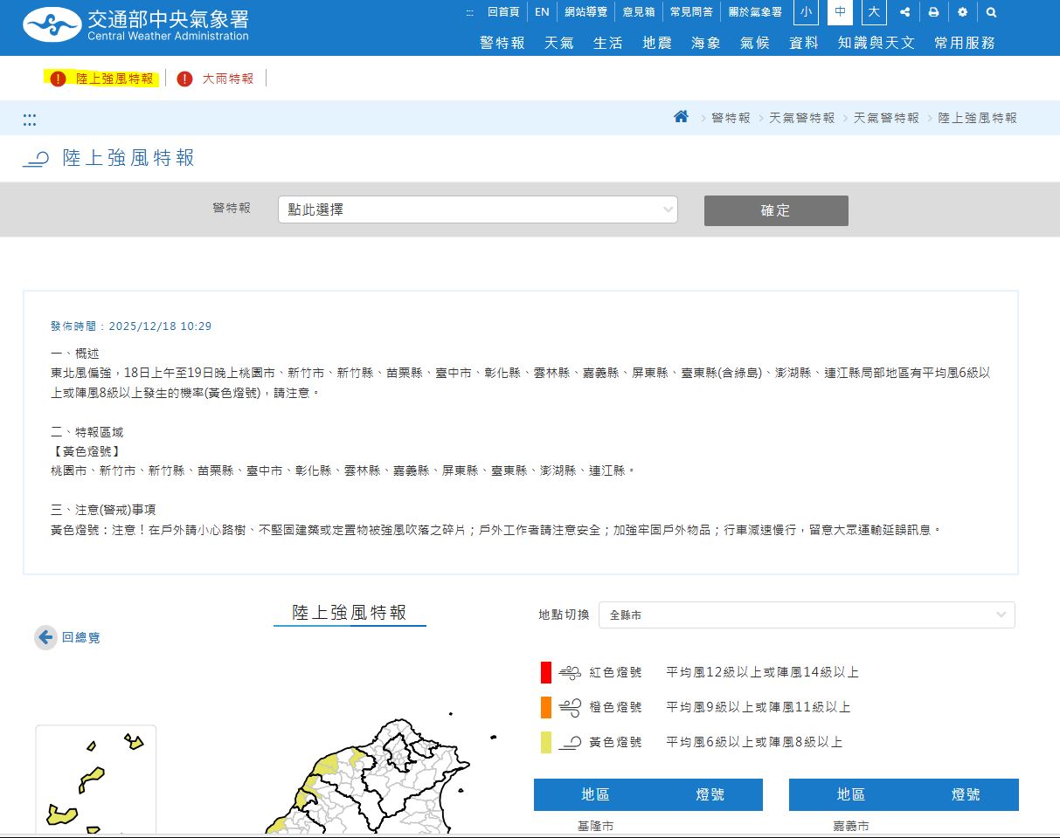The width and height of the screenshot is (1060, 838).
Task: Click the grid icon below the breadcrumb area
Action: [29, 120]
